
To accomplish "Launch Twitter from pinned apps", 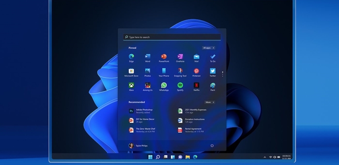I will pyautogui.click(x=213, y=73).
